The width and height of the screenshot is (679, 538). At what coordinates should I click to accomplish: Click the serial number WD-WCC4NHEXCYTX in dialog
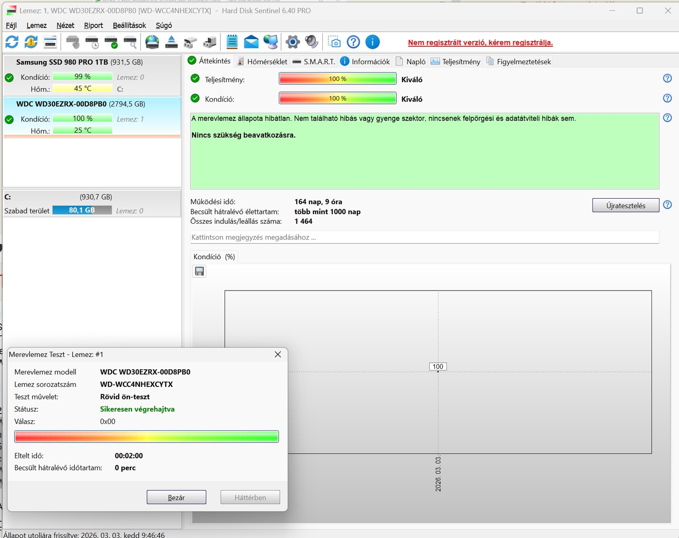137,384
